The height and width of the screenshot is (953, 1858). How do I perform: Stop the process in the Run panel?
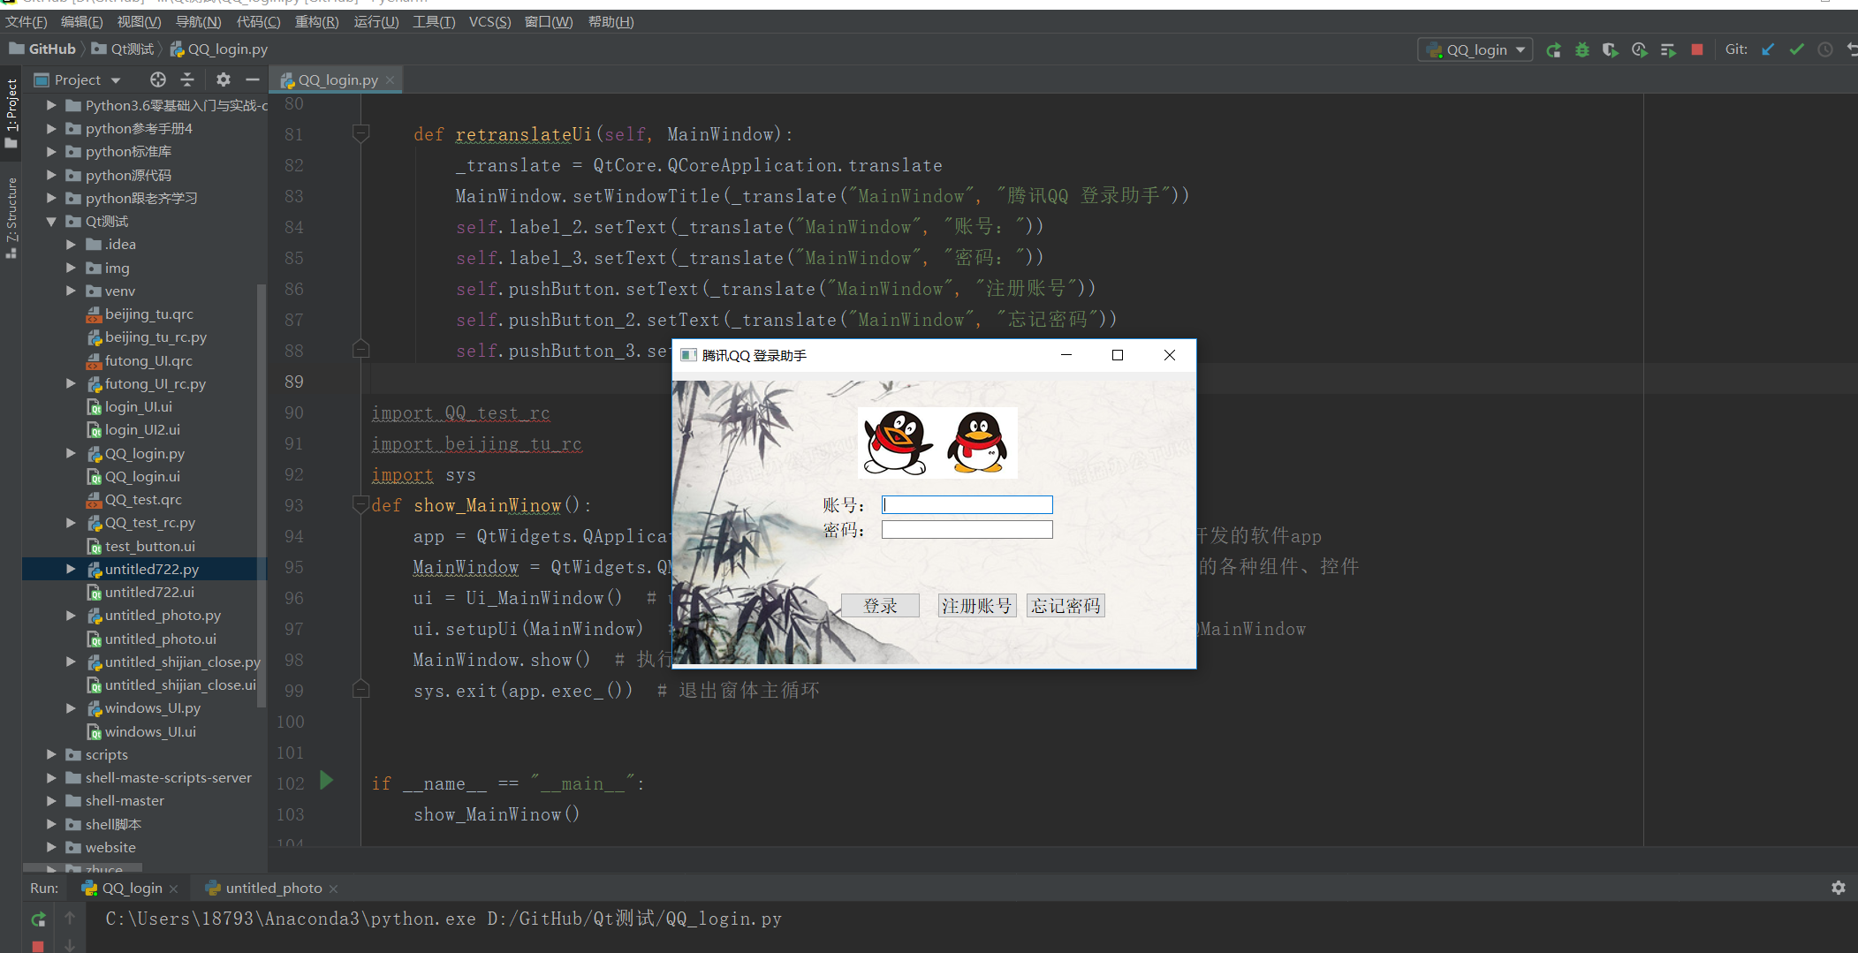tap(38, 946)
